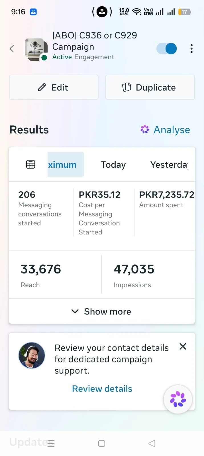This screenshot has height=456, width=204.
Task: Open the table columns customization icon
Action: pyautogui.click(x=30, y=165)
